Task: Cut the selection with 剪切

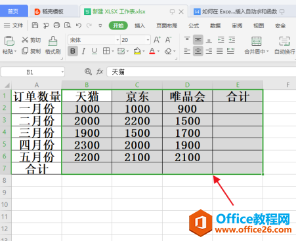Action: coord(31,40)
